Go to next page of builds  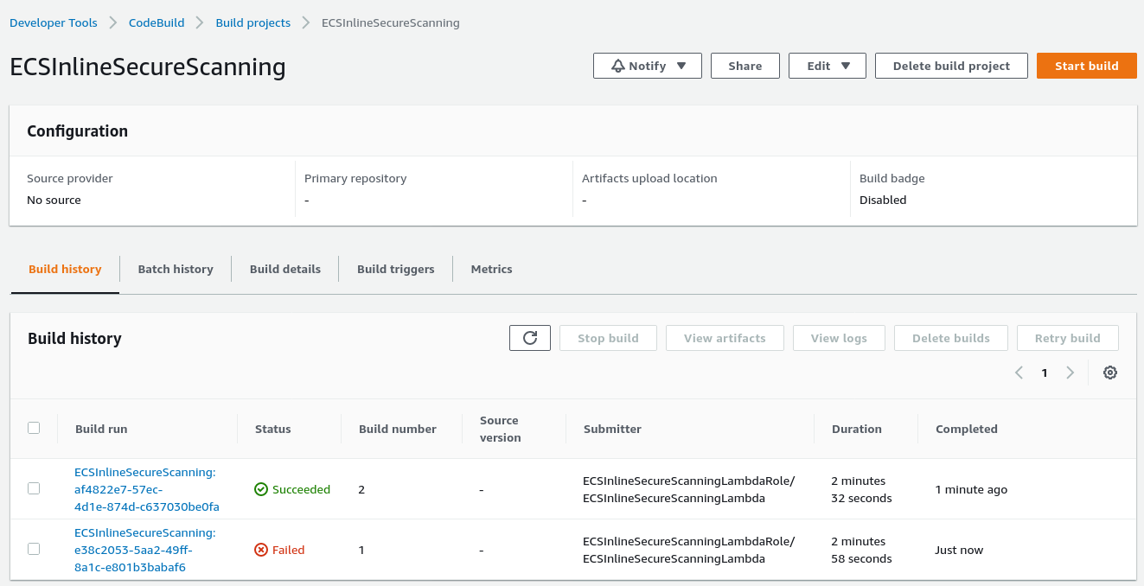coord(1071,373)
